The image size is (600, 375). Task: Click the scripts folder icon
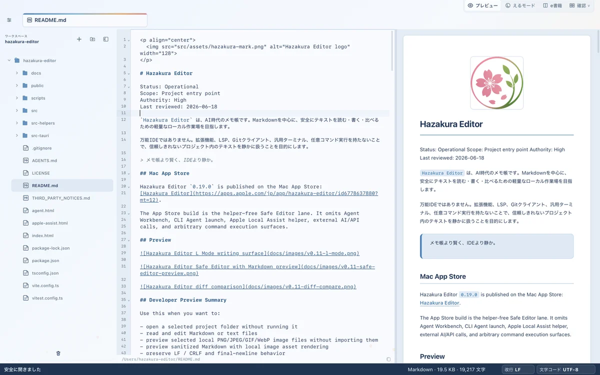[x=25, y=98]
